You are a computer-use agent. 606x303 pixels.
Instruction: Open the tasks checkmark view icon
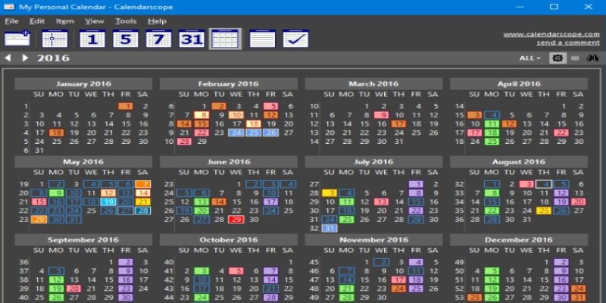coord(295,39)
